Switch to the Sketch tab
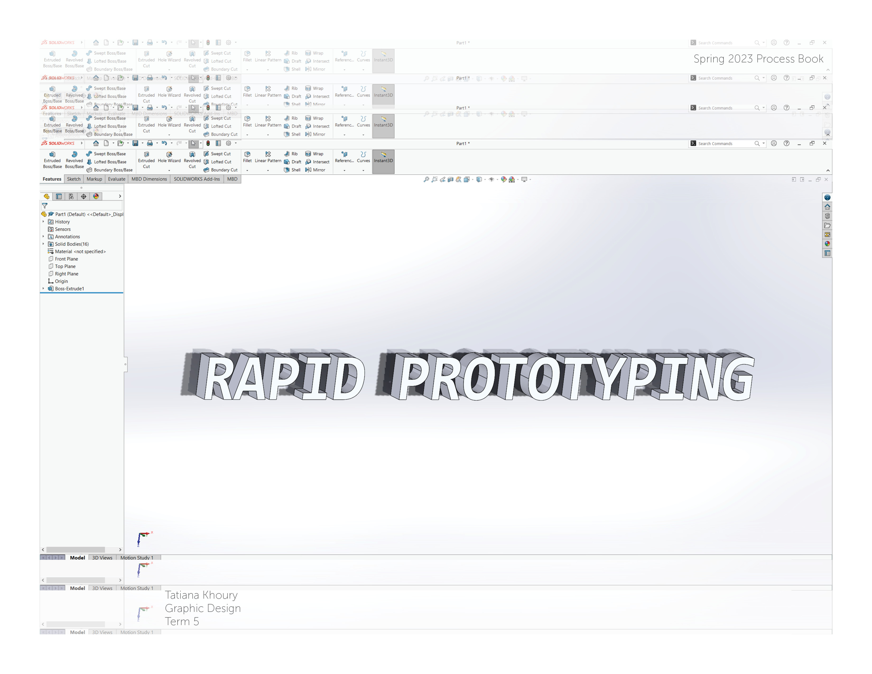872x674 pixels. (x=73, y=179)
